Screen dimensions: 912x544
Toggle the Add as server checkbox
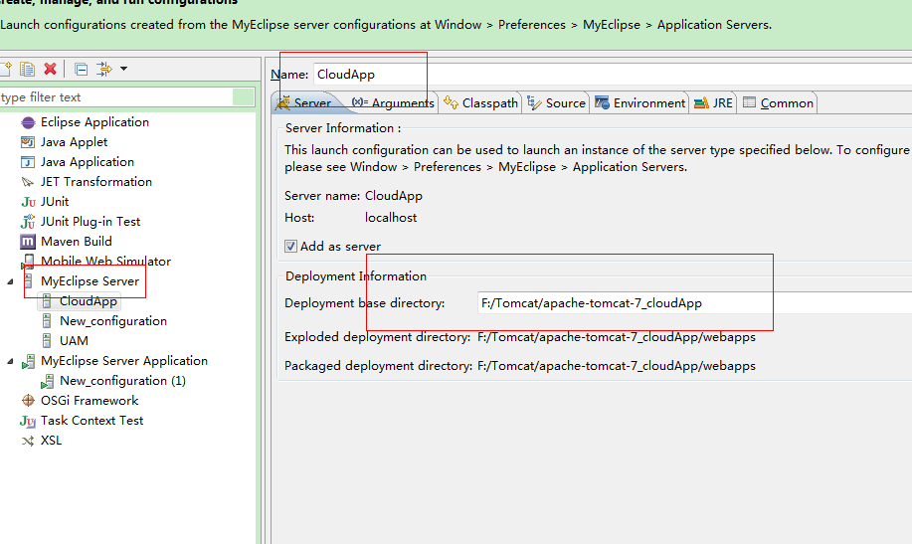pos(290,246)
